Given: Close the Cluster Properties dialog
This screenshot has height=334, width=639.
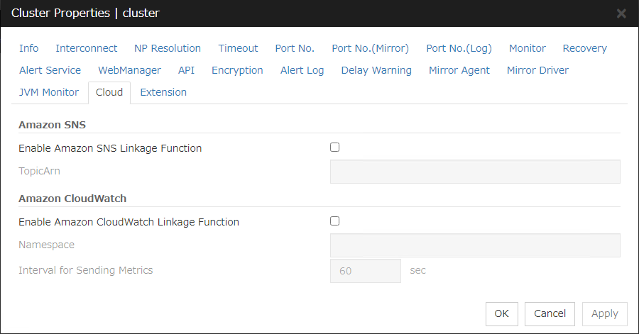Looking at the screenshot, I should point(621,13).
